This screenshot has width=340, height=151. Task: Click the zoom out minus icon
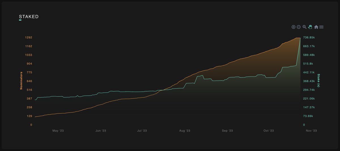point(299,27)
